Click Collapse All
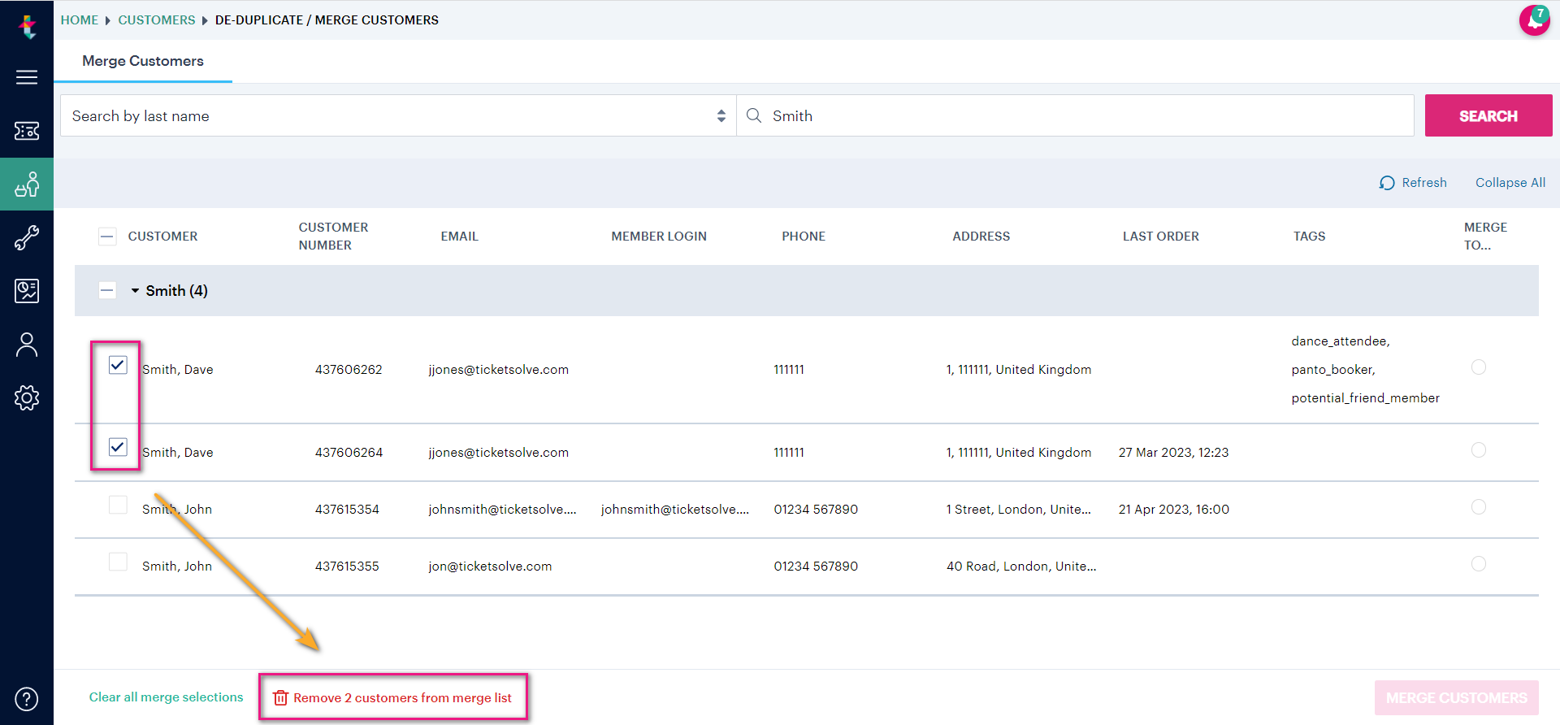This screenshot has width=1560, height=725. (1510, 183)
